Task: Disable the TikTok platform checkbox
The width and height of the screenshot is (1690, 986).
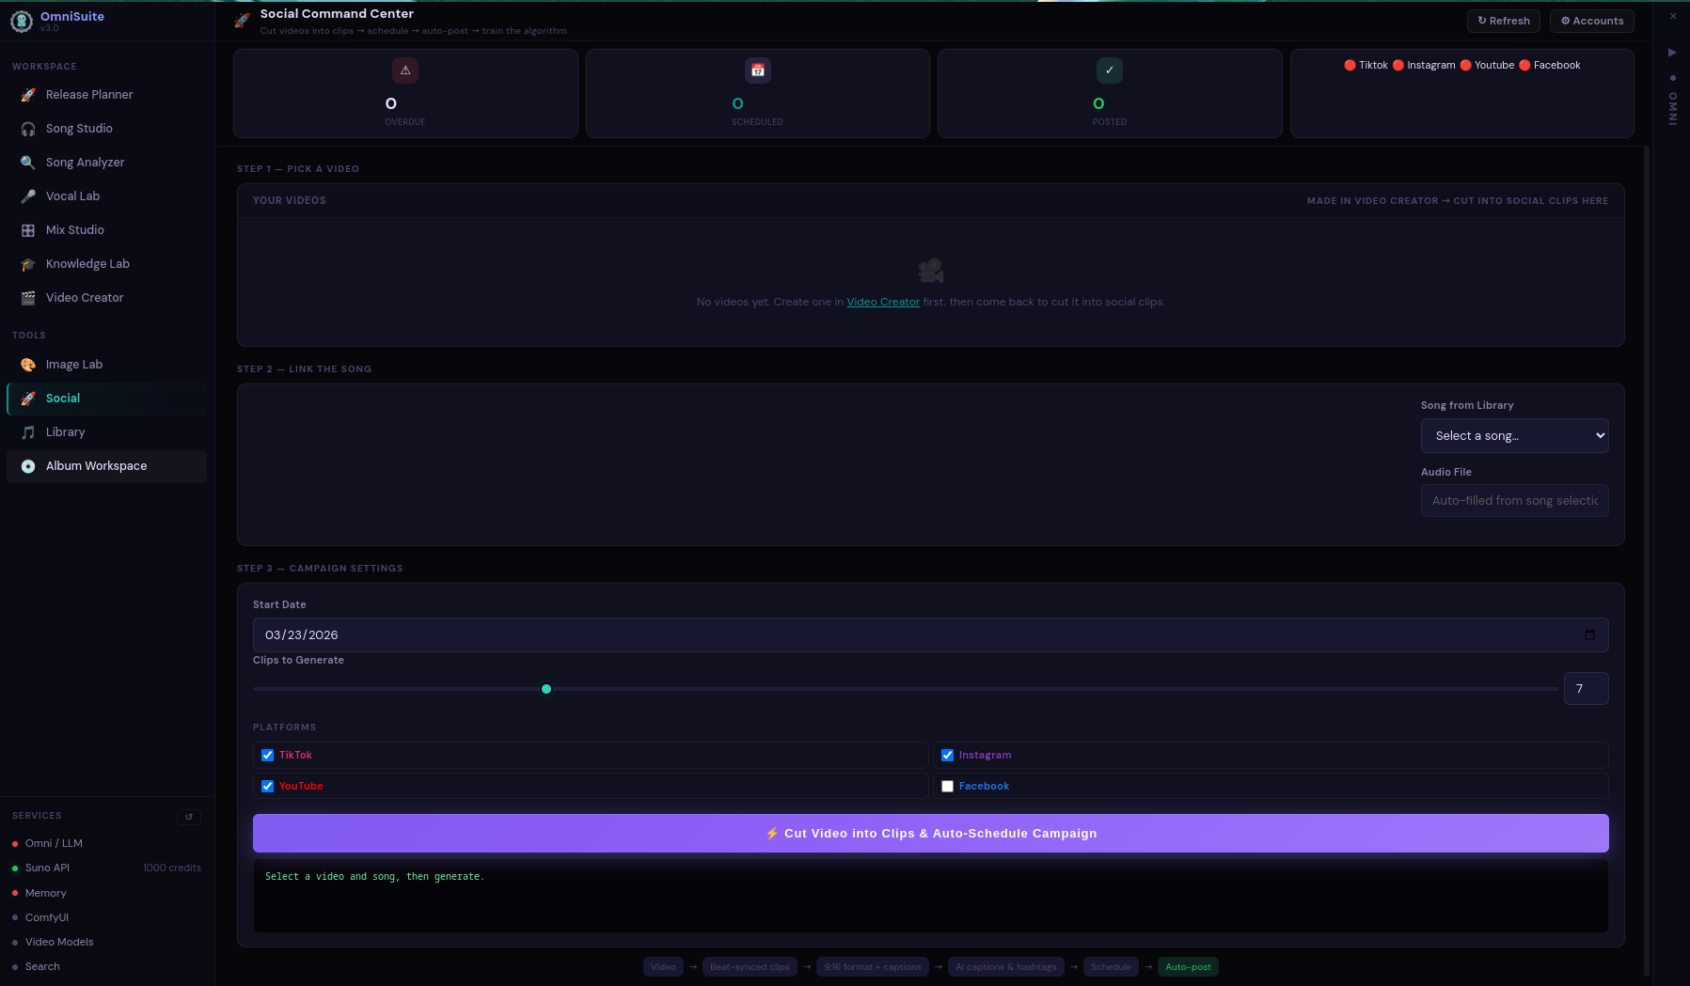Action: coord(268,755)
